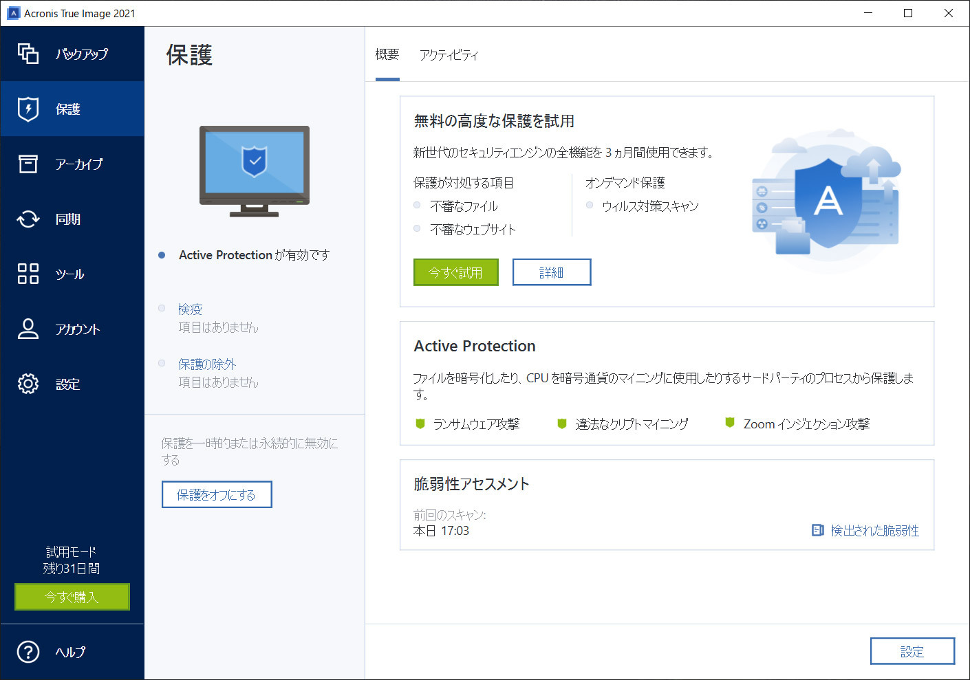Click the 検出された脆弱性 report icon
This screenshot has height=680, width=970.
817,530
